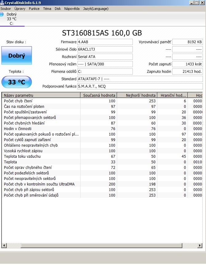Select the Ohlášeno neopravitelných chyb row
Viewport: 206px width, 265px height.
pos(102,145)
